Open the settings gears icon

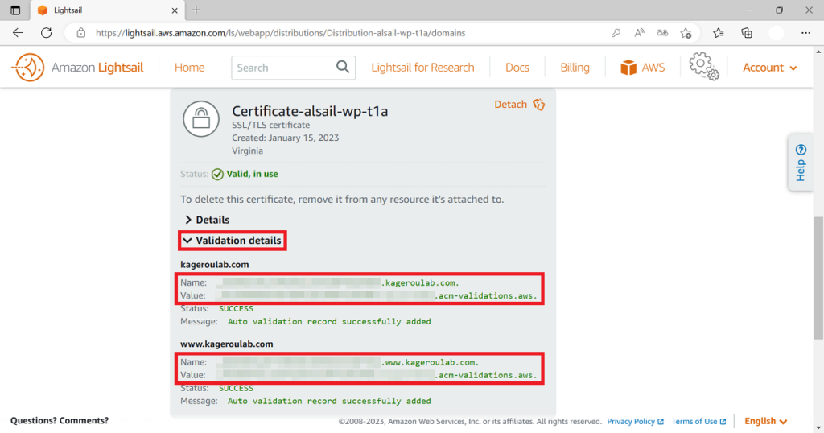coord(703,66)
